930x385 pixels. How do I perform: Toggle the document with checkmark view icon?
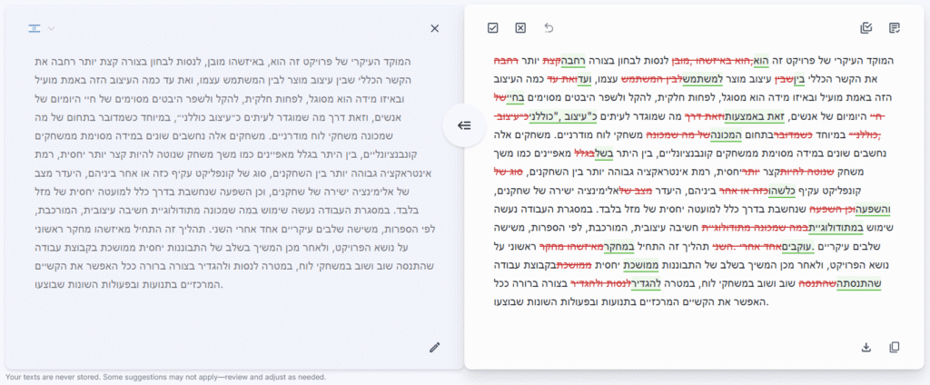click(x=895, y=28)
